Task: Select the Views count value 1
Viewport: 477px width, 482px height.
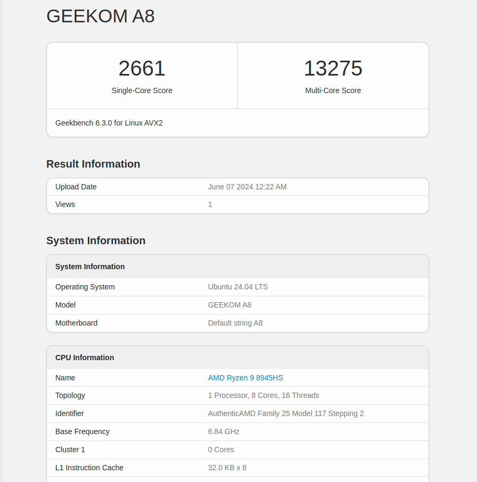Action: (210, 204)
